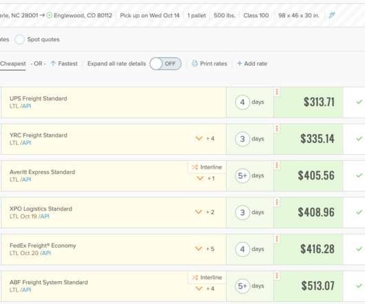Sort rates by Cheapest
Image resolution: width=365 pixels, height=304 pixels.
pos(13,63)
